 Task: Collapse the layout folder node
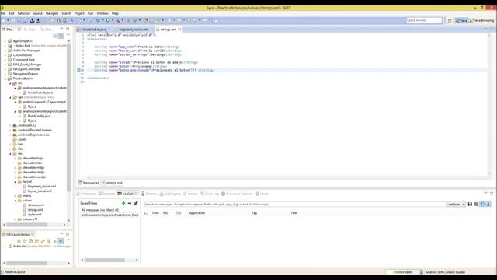[16, 182]
